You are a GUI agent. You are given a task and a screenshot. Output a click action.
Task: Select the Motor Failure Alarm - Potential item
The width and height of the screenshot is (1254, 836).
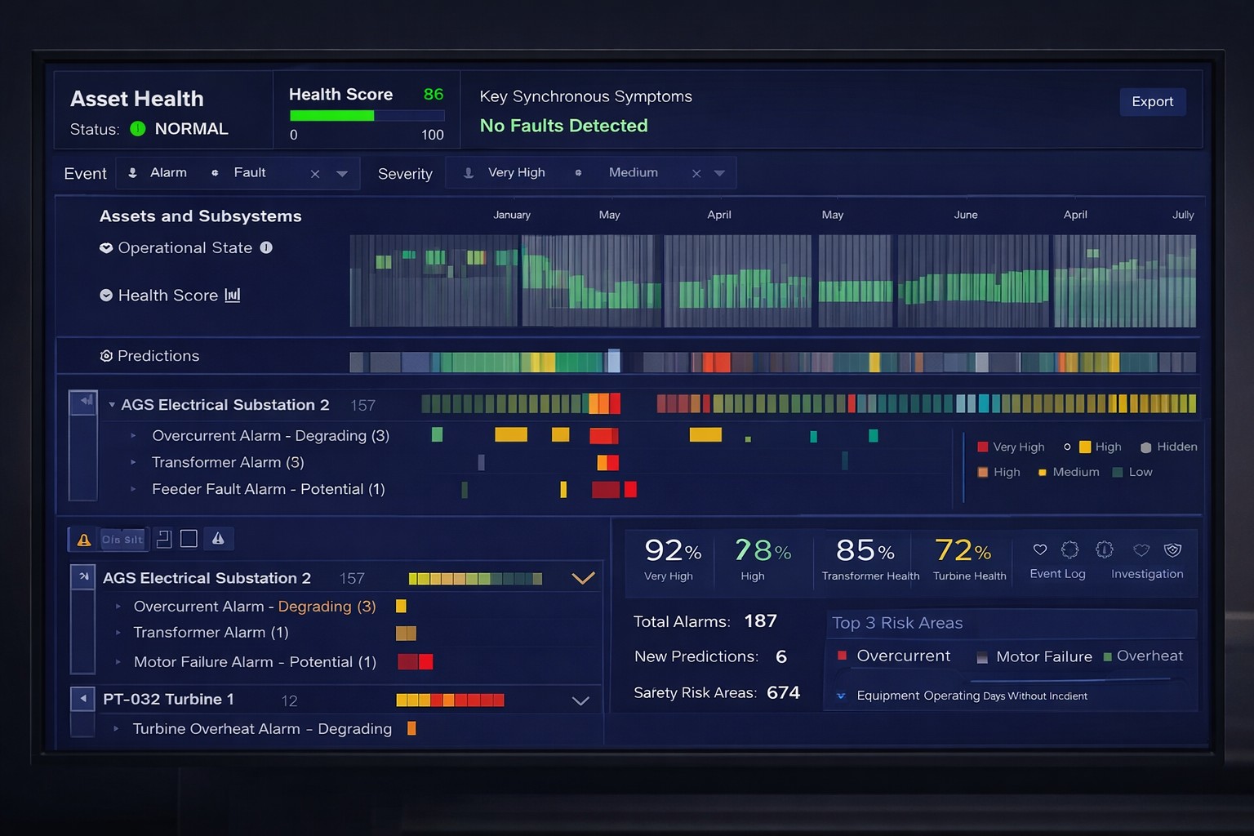click(254, 662)
